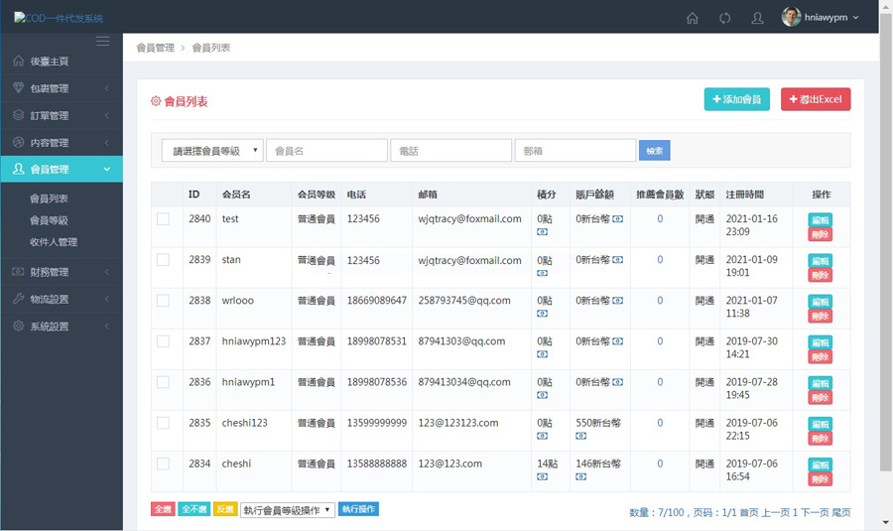The width and height of the screenshot is (893, 531).
Task: Click the refresh icon in top bar
Action: click(725, 18)
